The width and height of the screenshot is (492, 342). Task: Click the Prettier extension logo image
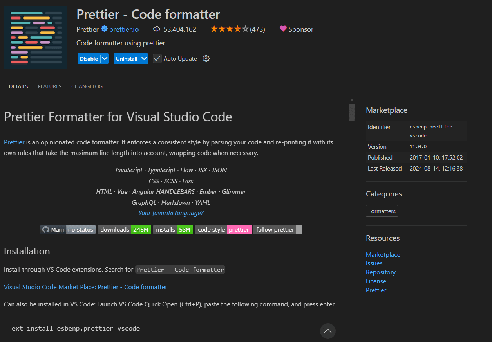pos(35,38)
